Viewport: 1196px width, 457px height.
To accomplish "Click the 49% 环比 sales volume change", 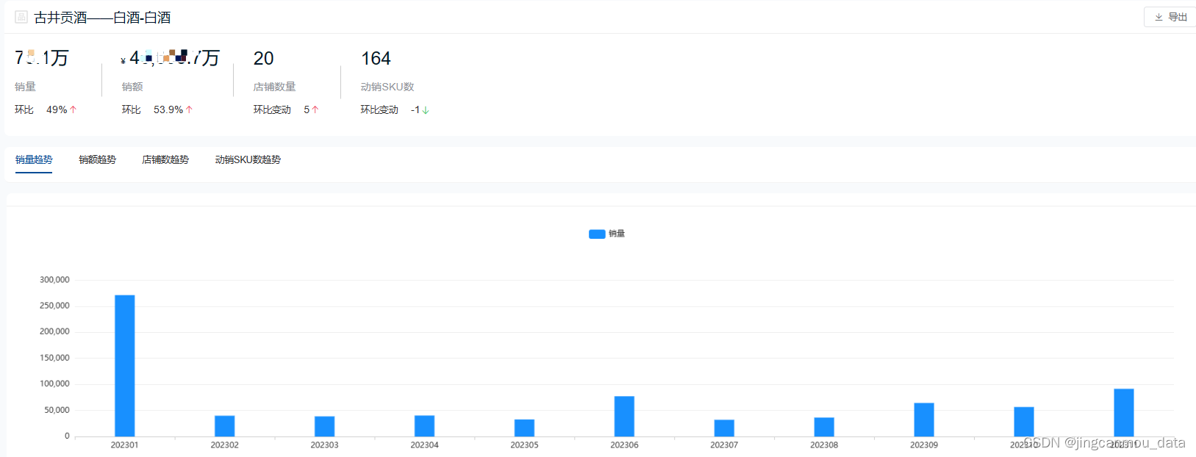I will (57, 109).
